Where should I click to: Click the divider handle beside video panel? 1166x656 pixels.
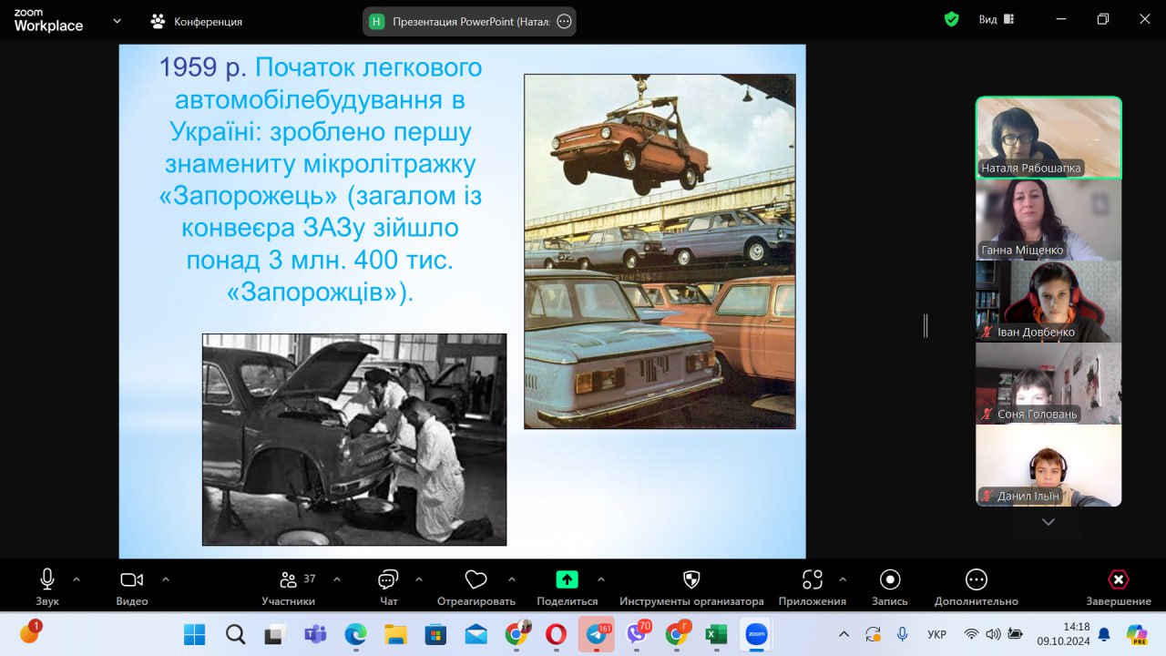tap(926, 325)
